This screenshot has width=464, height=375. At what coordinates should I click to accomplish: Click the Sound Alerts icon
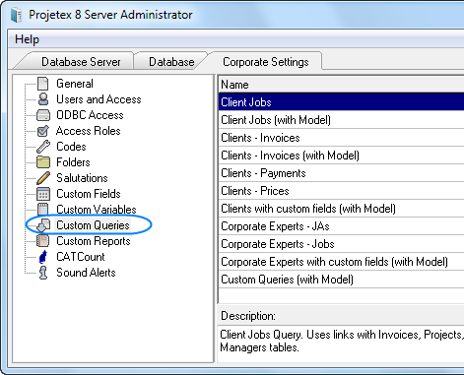tap(43, 273)
